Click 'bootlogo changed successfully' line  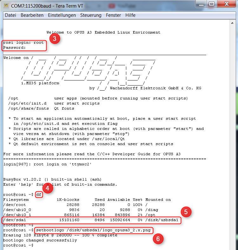40,240
